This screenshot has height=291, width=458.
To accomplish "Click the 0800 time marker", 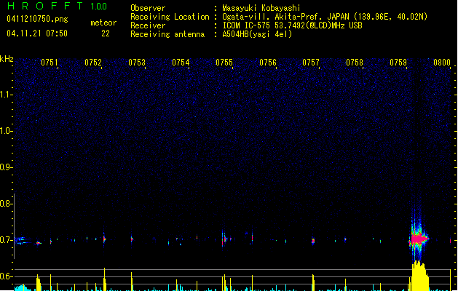I will pos(442,63).
